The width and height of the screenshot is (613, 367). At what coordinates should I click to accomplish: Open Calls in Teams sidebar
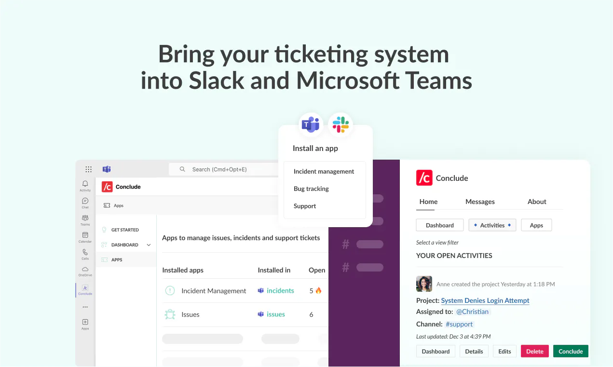click(85, 254)
